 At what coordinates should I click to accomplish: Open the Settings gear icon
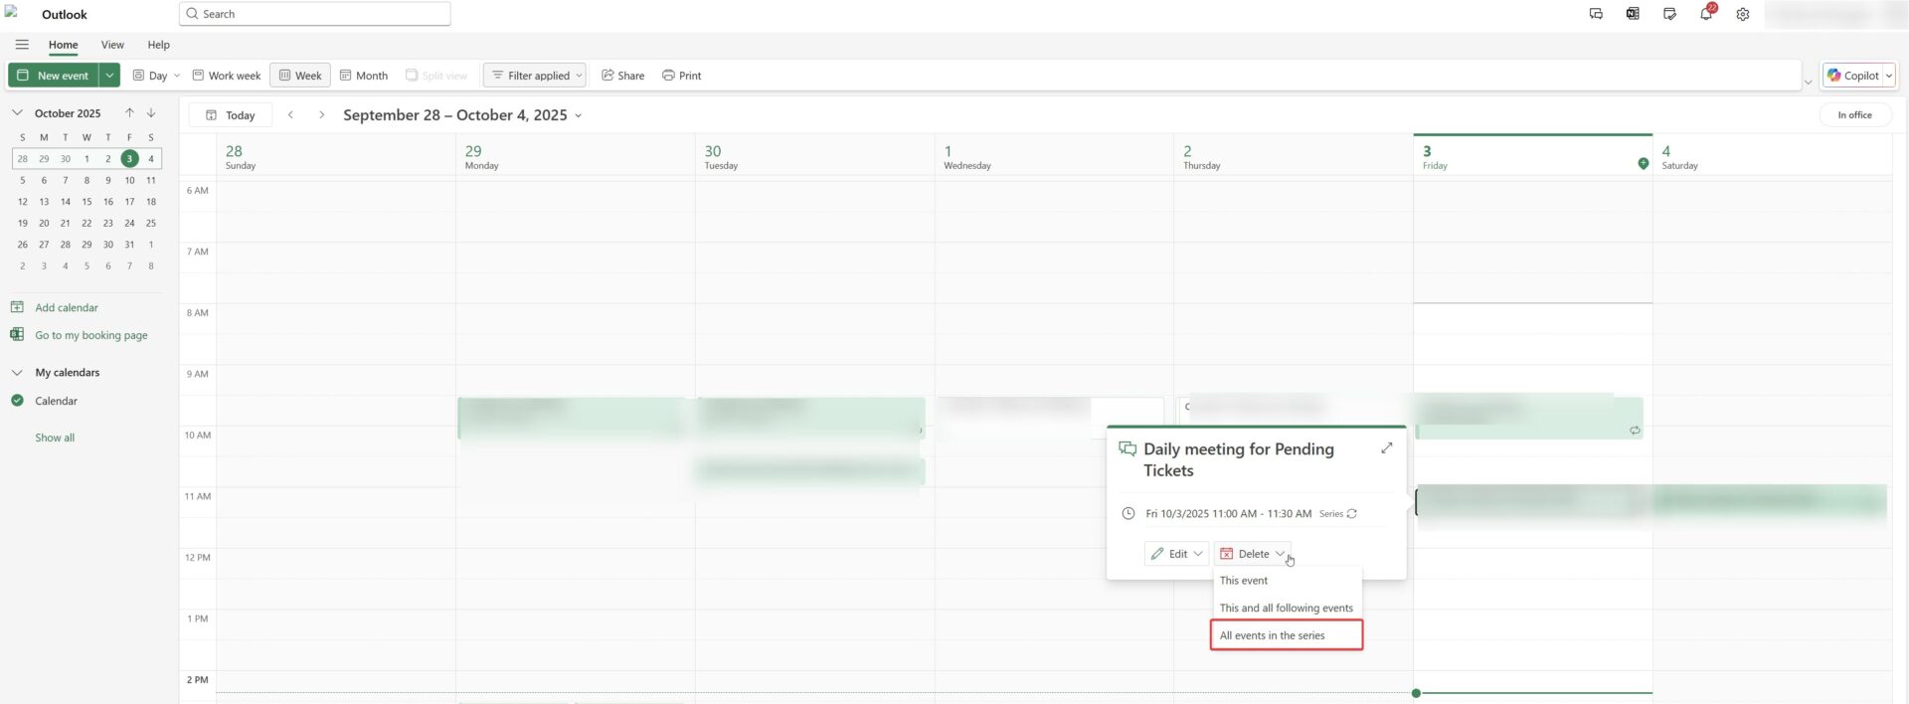click(x=1742, y=14)
